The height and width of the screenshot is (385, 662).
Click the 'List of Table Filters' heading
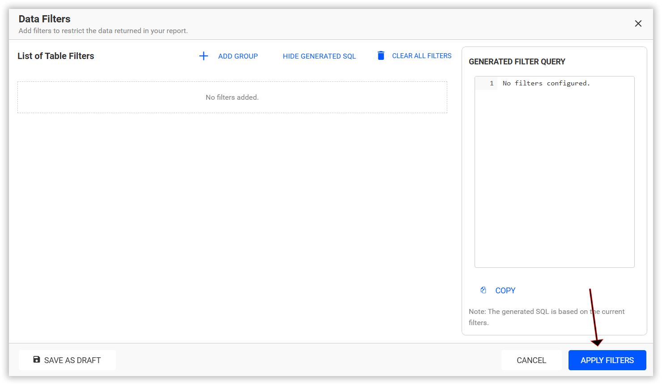point(56,56)
